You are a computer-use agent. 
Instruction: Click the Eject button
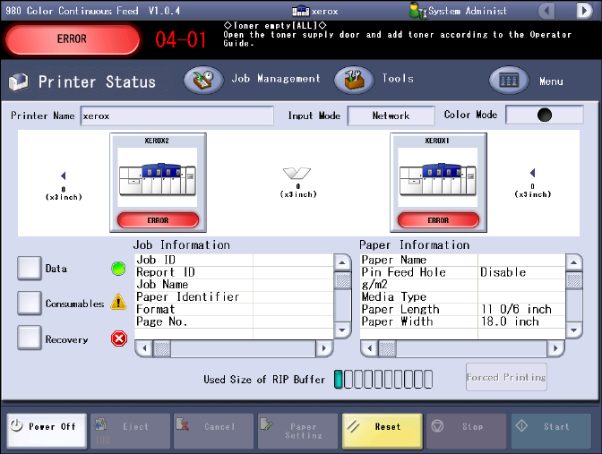click(x=130, y=431)
